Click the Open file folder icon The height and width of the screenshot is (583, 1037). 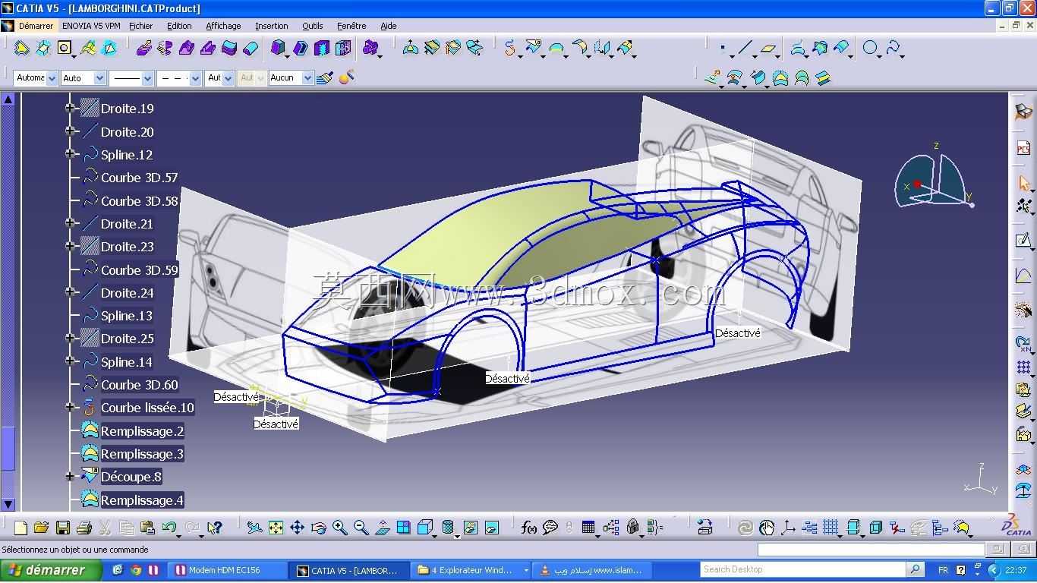tap(41, 528)
